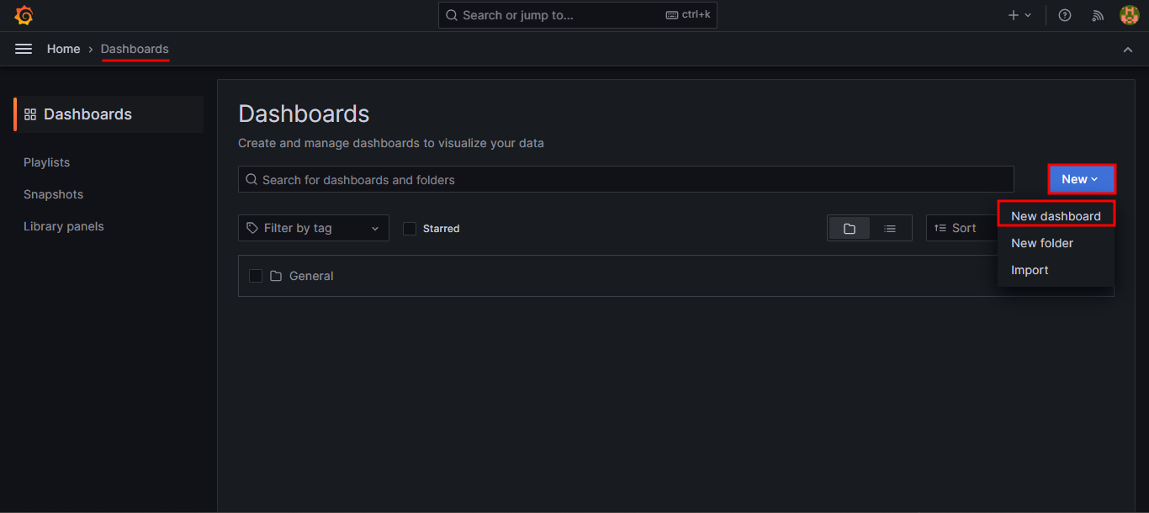Image resolution: width=1149 pixels, height=513 pixels.
Task: Choose Import from the New menu
Action: [x=1030, y=270]
